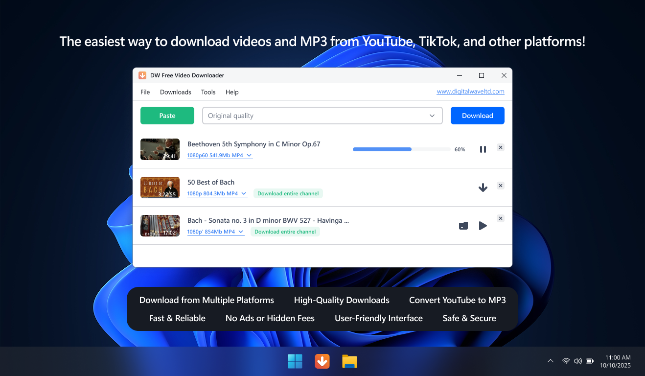Open the 1080p 804.3Mb MP4 format selector
Viewport: 645px width, 376px height.
pyautogui.click(x=217, y=193)
